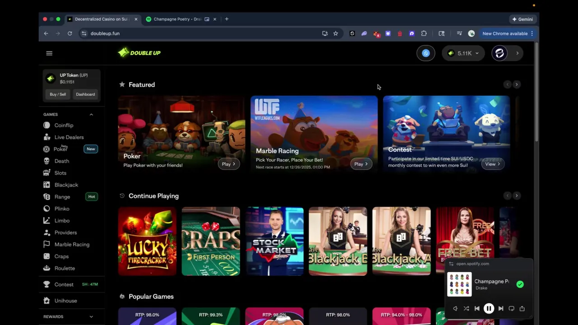This screenshot has height=325, width=578.
Task: Expand the profile arrow next to avatar
Action: click(x=517, y=53)
